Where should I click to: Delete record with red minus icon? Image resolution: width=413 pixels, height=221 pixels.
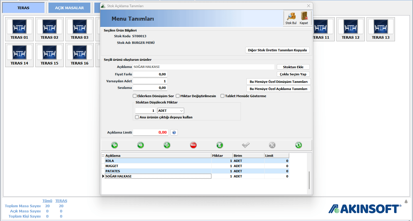(193, 145)
